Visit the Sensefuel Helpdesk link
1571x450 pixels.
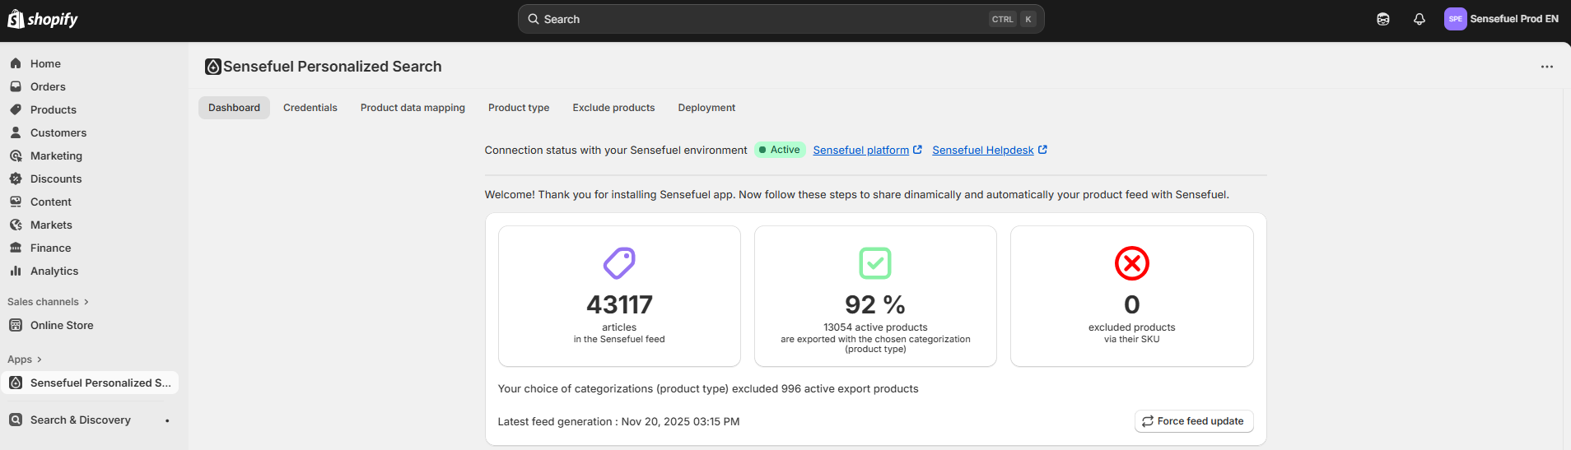pyautogui.click(x=983, y=150)
